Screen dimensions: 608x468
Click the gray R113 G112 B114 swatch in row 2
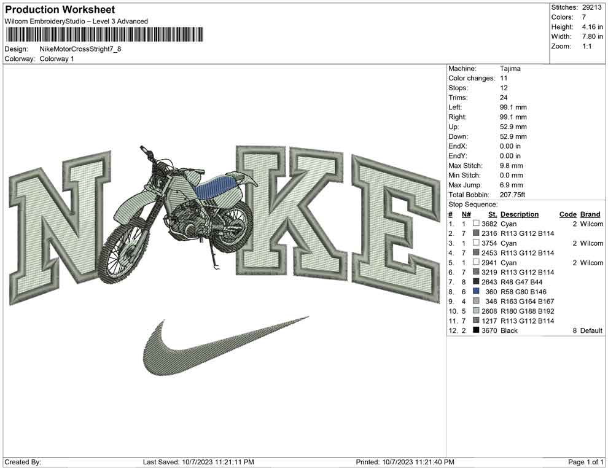click(x=476, y=233)
